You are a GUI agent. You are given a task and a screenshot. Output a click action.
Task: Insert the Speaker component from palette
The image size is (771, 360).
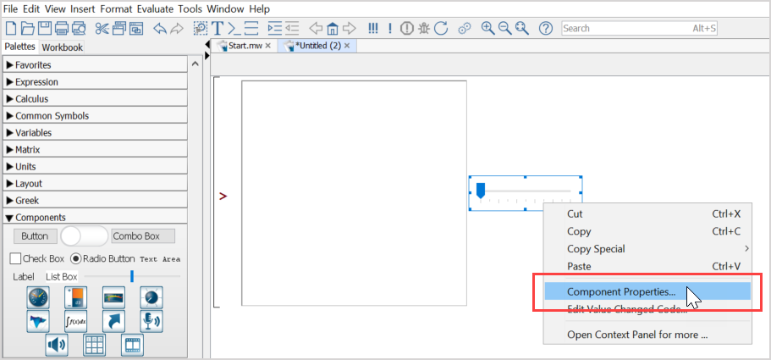point(57,345)
